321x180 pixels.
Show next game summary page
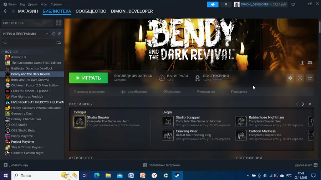303,104
